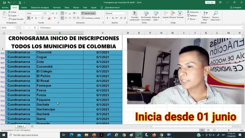Select cell Gachancipa in column B
Image resolution: width=245 pixels, height=138 pixels.
click(60, 109)
